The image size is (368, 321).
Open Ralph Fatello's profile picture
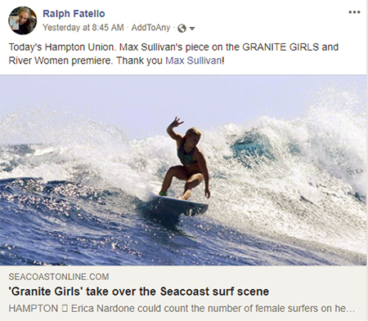tap(22, 20)
